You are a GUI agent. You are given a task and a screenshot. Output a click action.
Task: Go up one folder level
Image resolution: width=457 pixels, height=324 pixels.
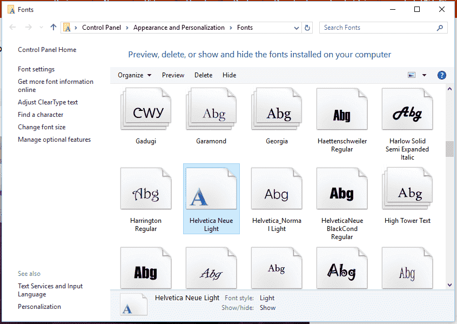pyautogui.click(x=53, y=28)
